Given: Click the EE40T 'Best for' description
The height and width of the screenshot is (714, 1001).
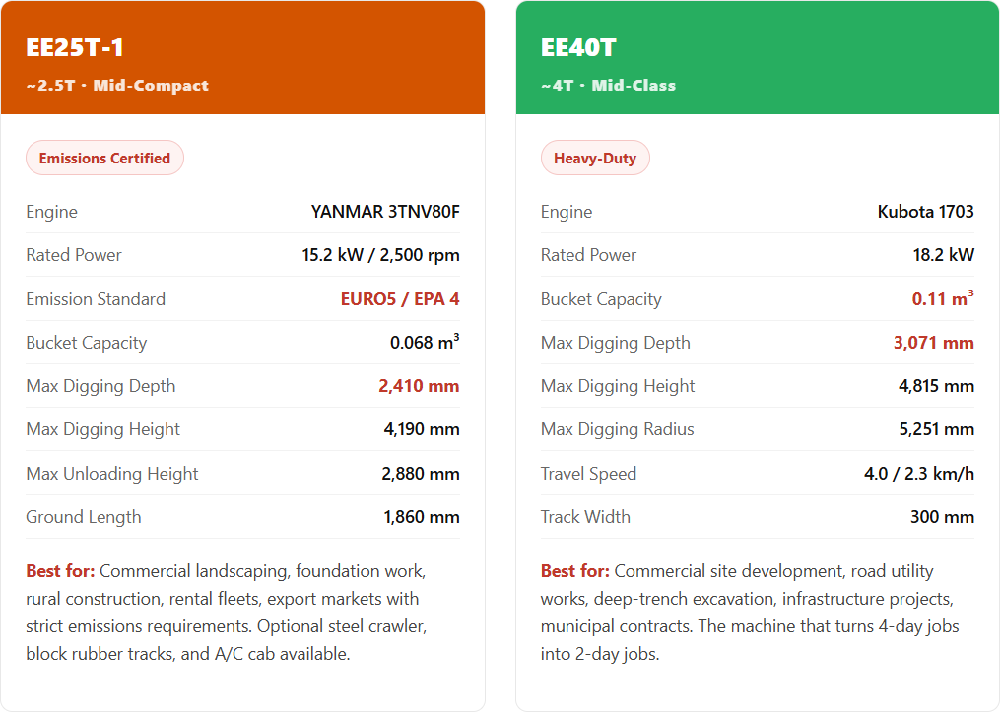Looking at the screenshot, I should [749, 612].
